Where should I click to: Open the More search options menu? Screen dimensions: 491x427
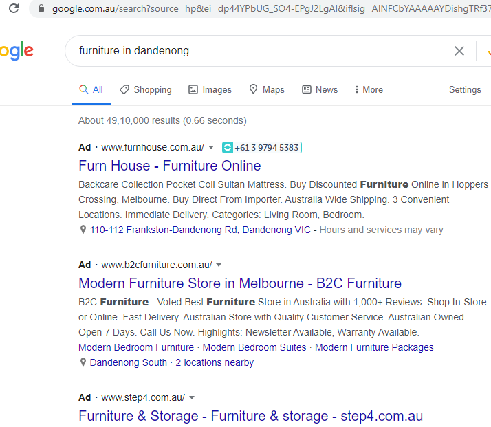[368, 89]
